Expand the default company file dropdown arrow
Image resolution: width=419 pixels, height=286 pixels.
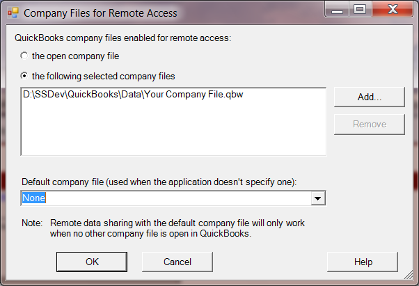(318, 198)
